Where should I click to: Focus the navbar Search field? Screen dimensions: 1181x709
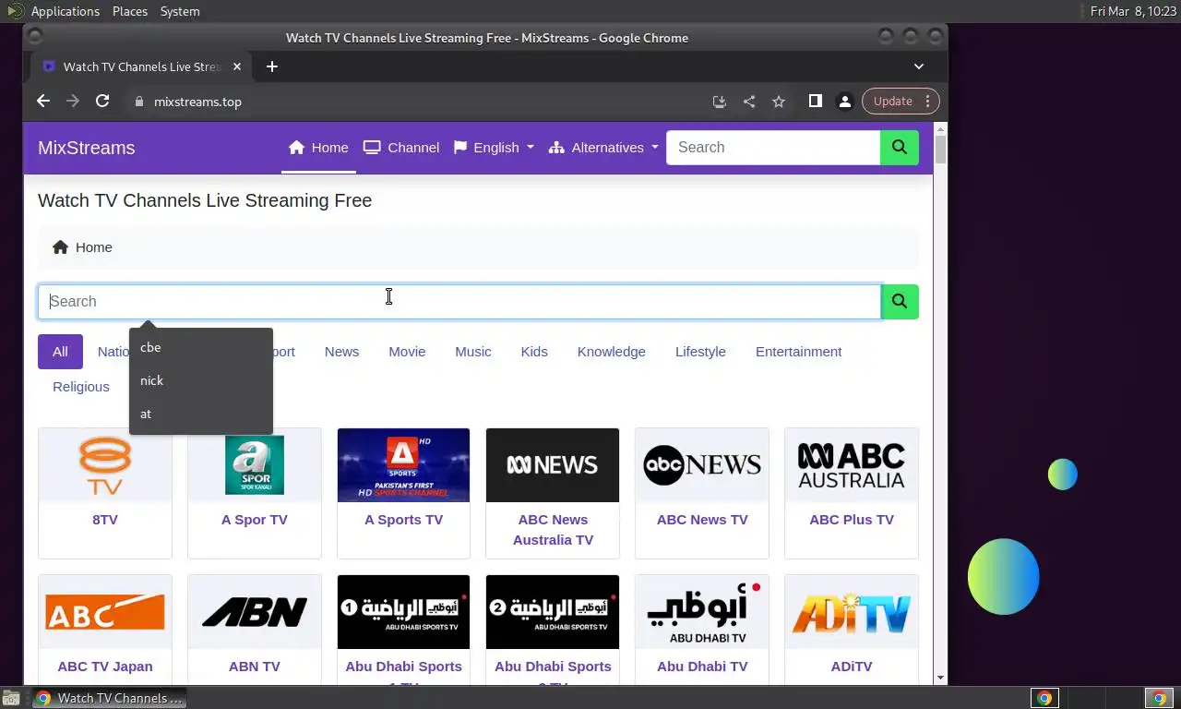773,148
